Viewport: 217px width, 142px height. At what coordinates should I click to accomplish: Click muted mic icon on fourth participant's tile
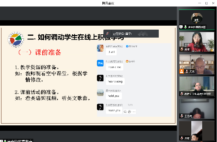pyautogui.click(x=182, y=94)
